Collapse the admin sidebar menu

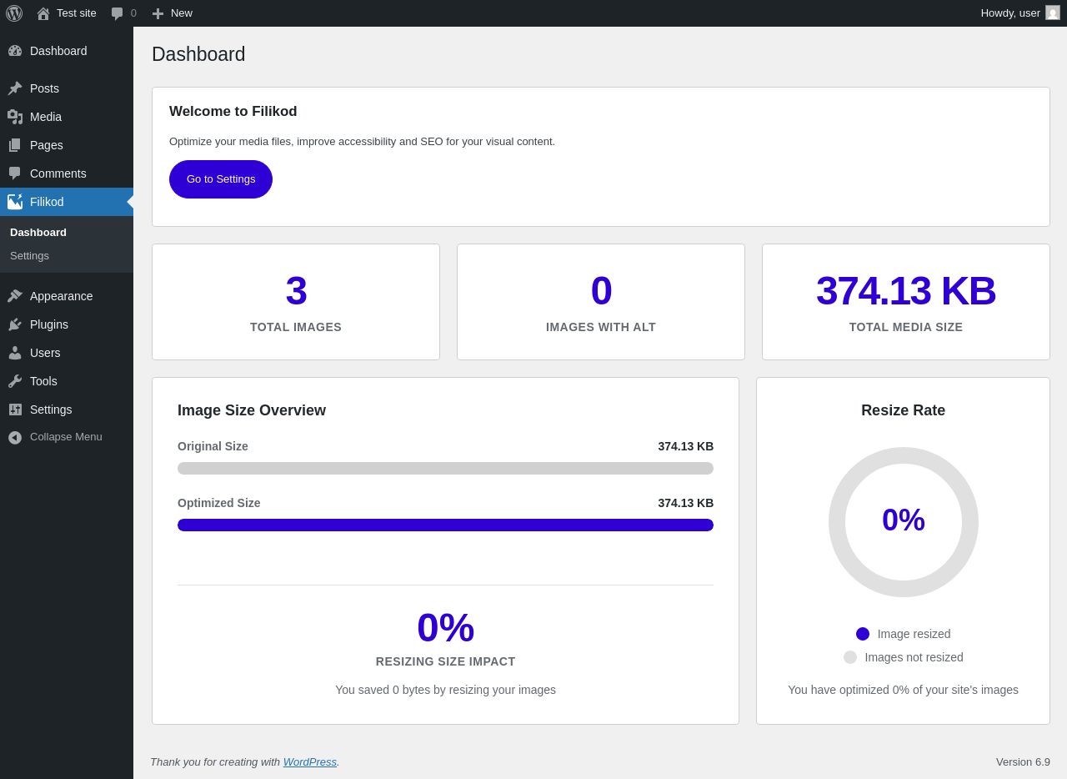tap(56, 437)
